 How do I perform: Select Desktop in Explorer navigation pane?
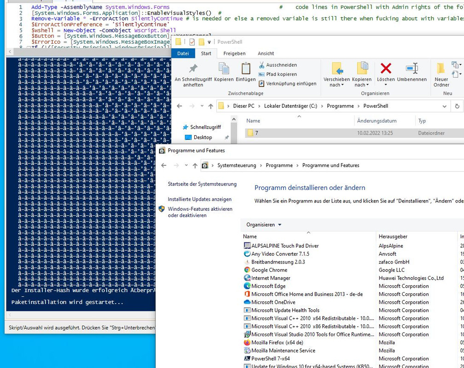203,137
